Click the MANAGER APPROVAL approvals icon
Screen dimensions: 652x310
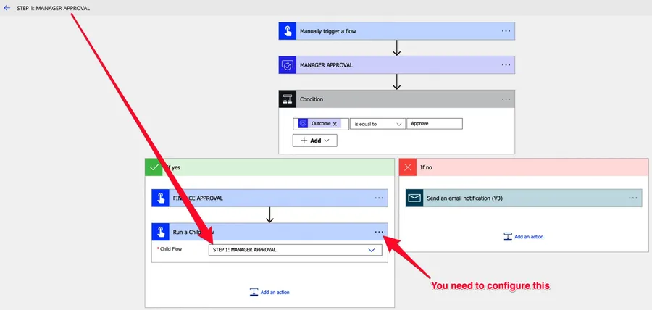pyautogui.click(x=288, y=65)
